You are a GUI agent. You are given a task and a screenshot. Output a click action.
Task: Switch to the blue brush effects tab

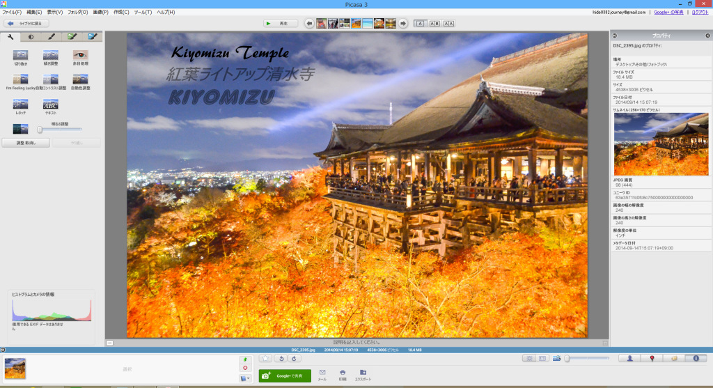[x=93, y=37]
